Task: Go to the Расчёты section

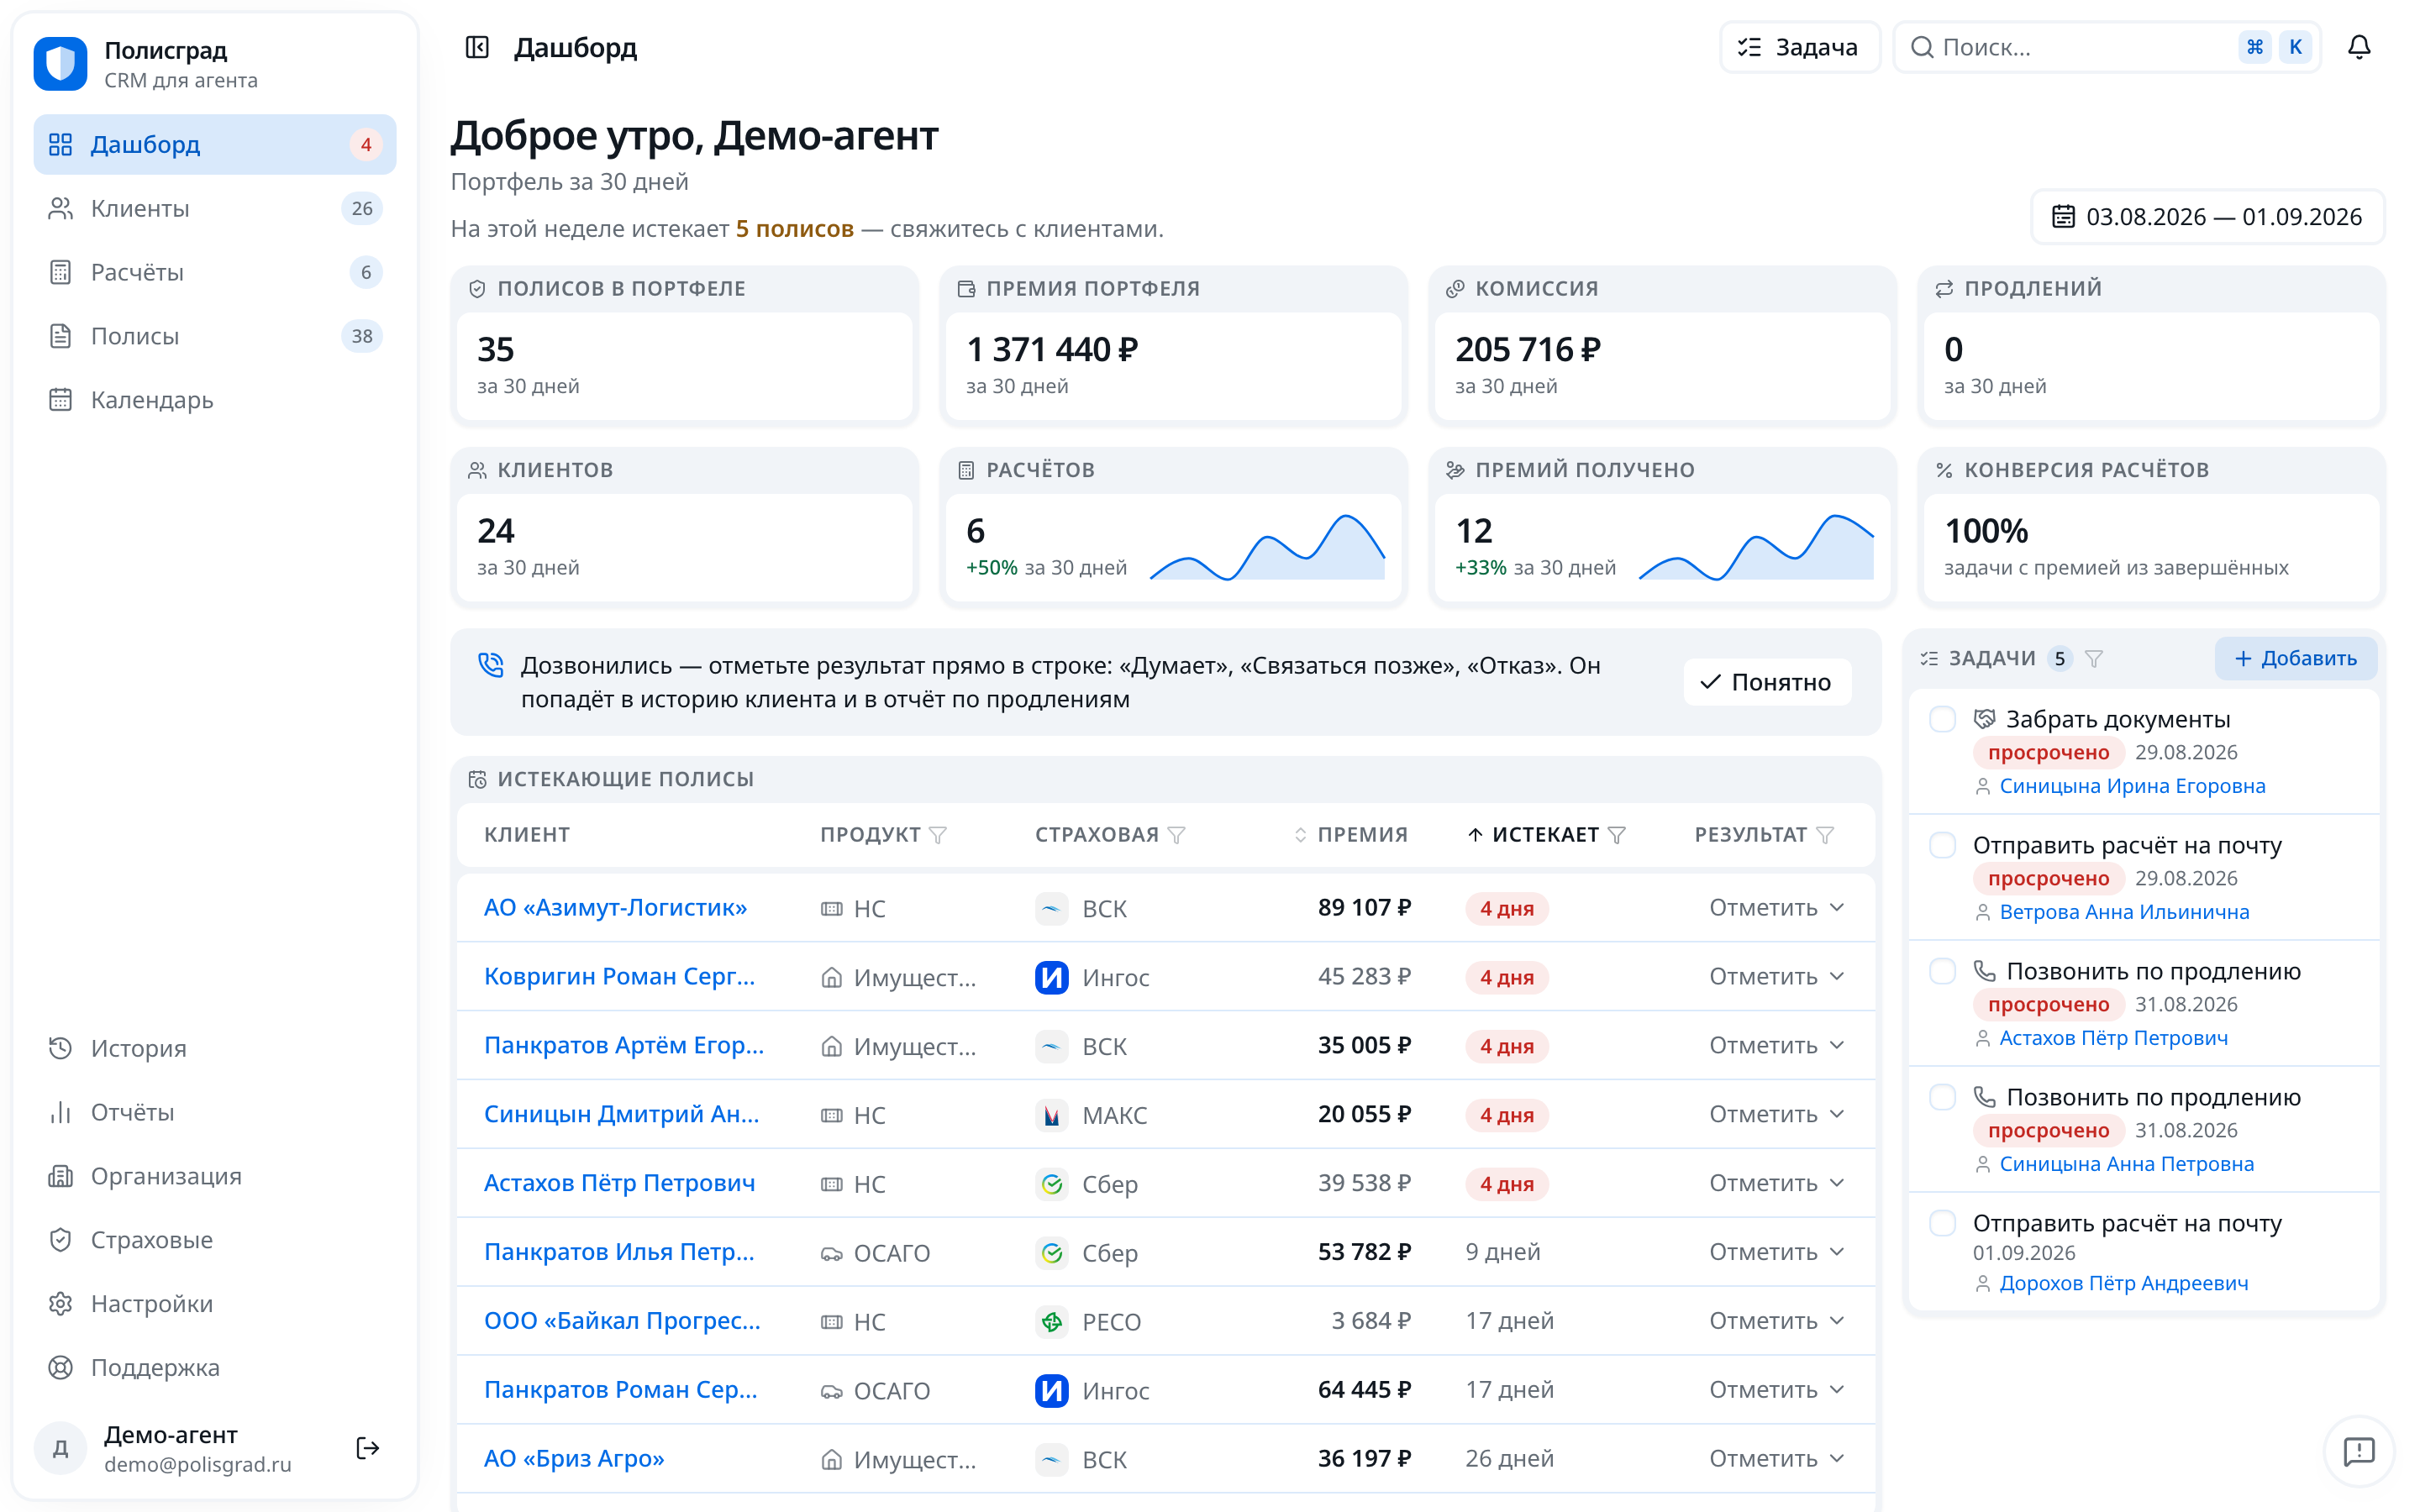Action: click(x=215, y=272)
